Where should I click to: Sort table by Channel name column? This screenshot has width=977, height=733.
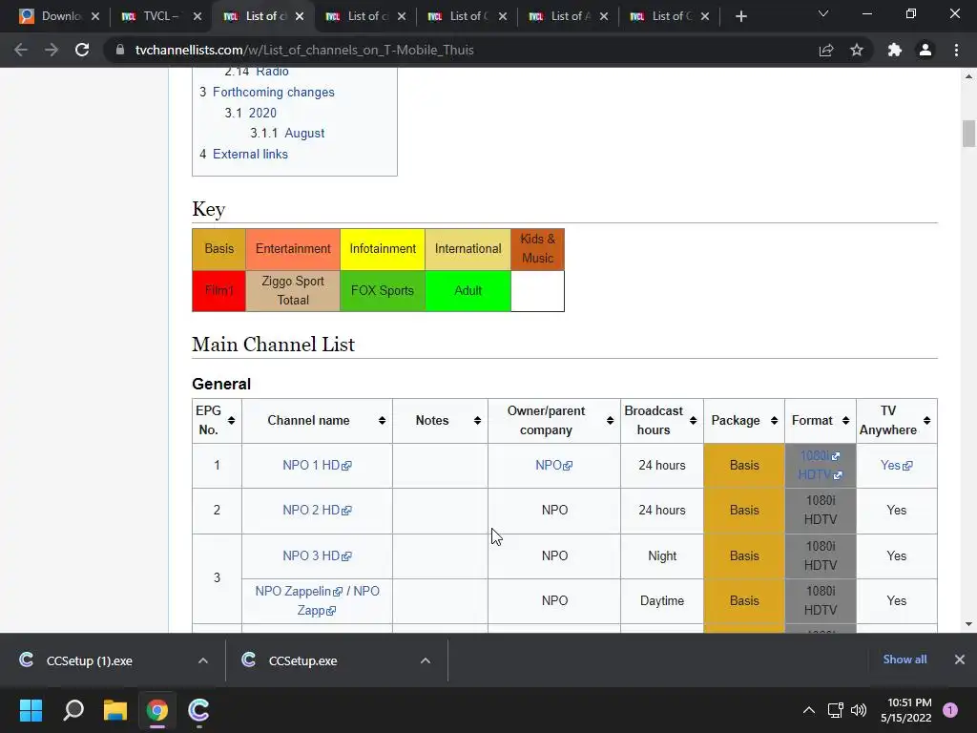[x=382, y=421]
